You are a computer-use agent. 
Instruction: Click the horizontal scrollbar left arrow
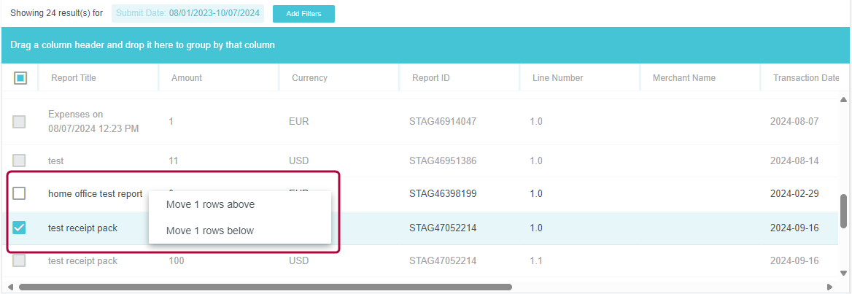tap(9, 287)
